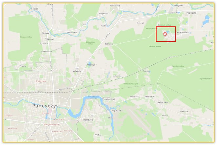Click the Rožynas district label
The height and width of the screenshot is (145, 217).
(x=41, y=81)
